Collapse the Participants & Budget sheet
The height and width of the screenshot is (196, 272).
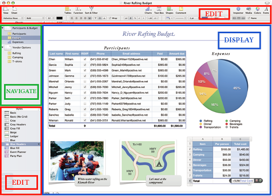(3, 28)
